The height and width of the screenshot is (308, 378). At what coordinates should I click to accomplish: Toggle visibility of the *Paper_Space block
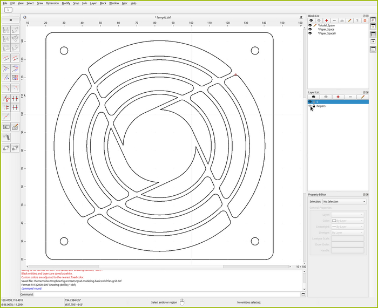(x=310, y=29)
